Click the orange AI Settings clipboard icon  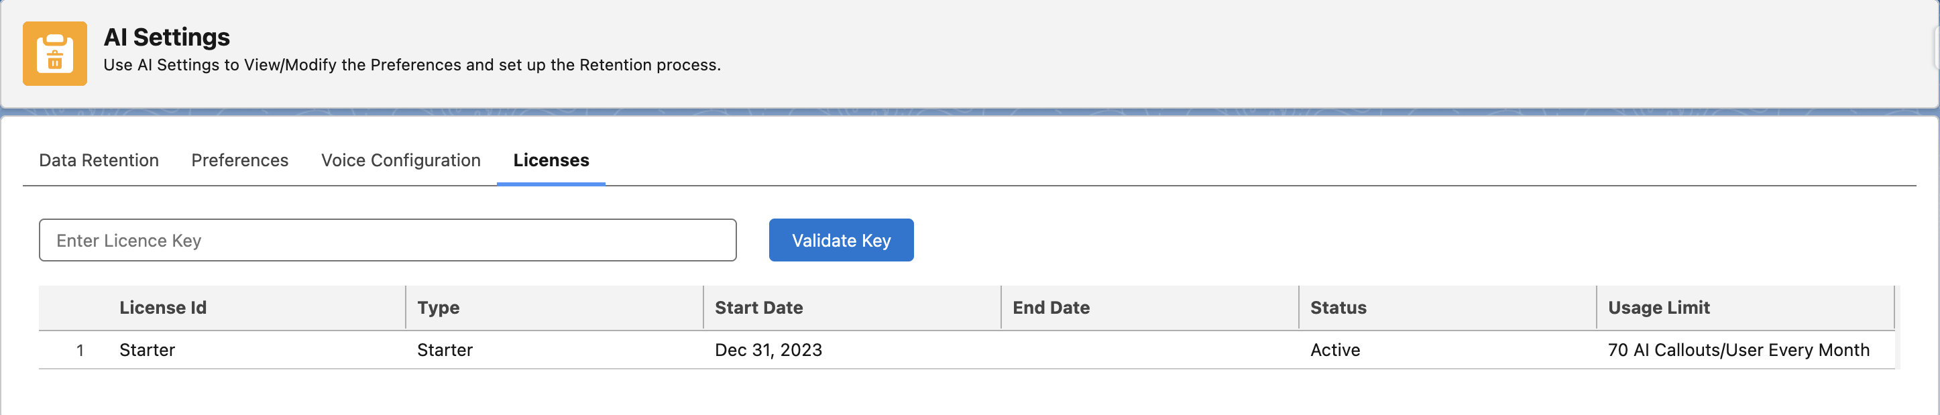pyautogui.click(x=54, y=54)
